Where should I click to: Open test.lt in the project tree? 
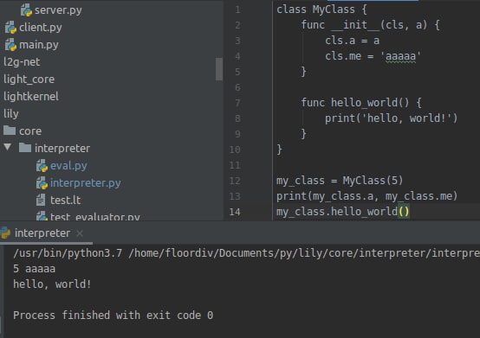(x=66, y=201)
